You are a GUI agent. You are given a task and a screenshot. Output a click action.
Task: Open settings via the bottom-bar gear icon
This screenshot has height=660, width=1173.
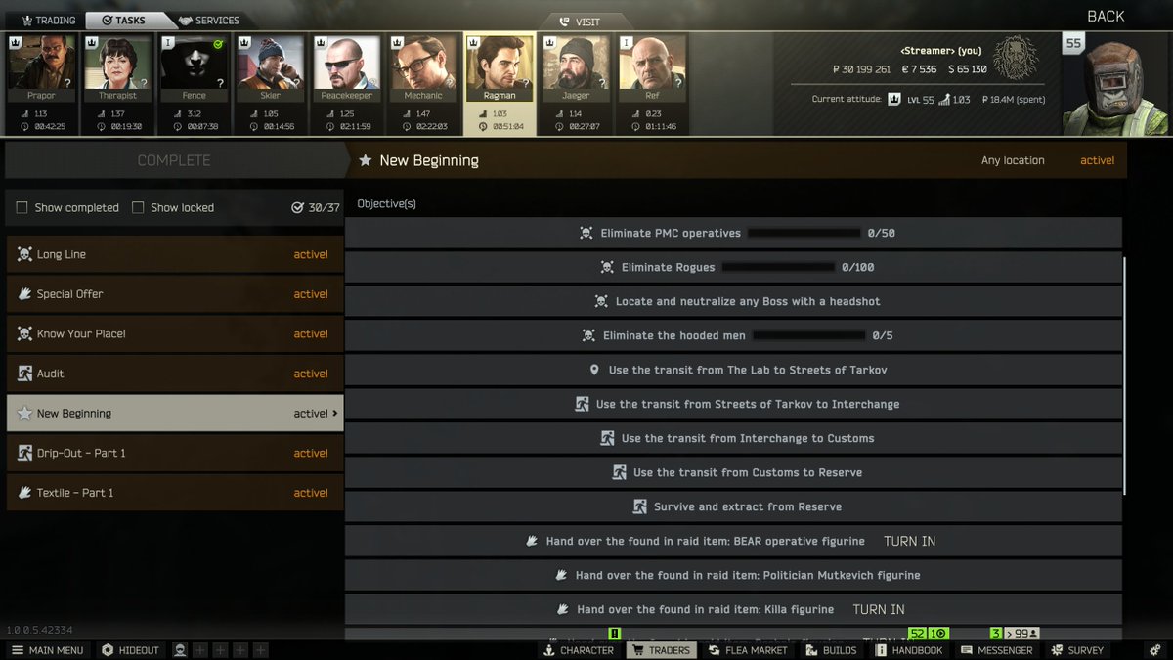tap(1155, 650)
